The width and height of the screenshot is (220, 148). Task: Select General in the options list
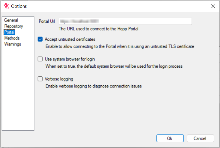pos(11,20)
